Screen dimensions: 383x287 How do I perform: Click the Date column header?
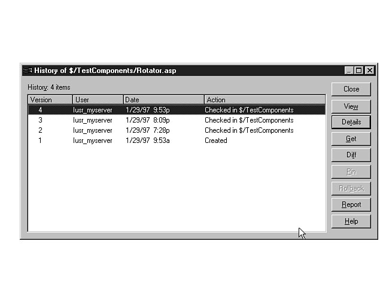[x=163, y=100]
